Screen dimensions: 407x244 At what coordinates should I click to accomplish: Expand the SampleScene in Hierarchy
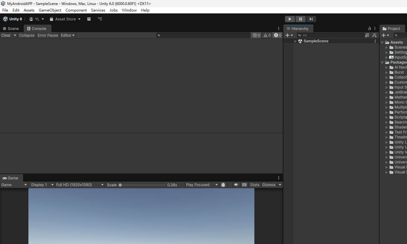click(x=295, y=41)
